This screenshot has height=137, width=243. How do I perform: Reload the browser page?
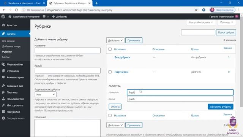click(x=16, y=10)
